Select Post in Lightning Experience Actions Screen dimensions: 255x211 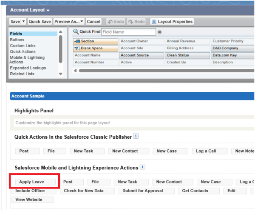71,182
